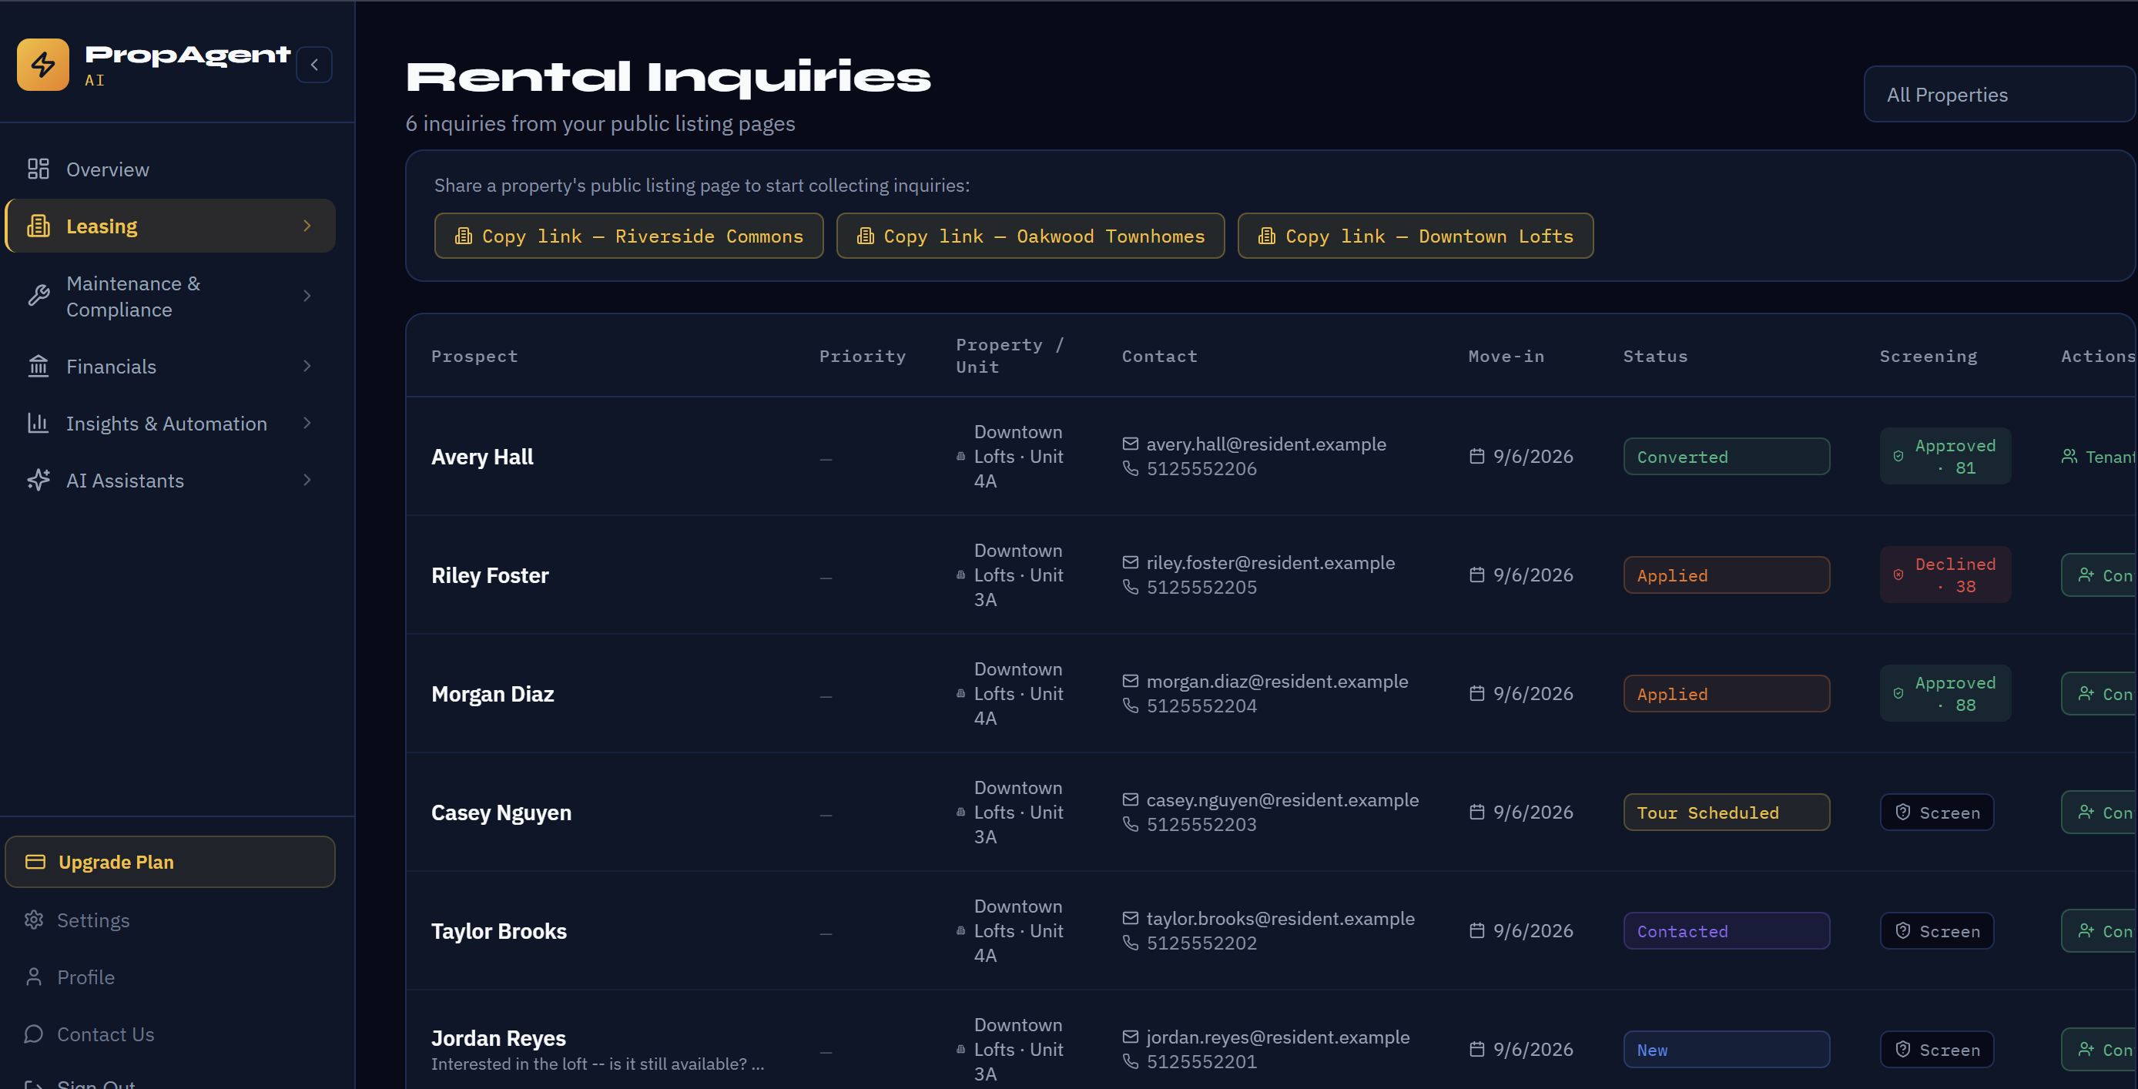2138x1089 pixels.
Task: Expand the Insights & Automation section
Action: point(170,424)
